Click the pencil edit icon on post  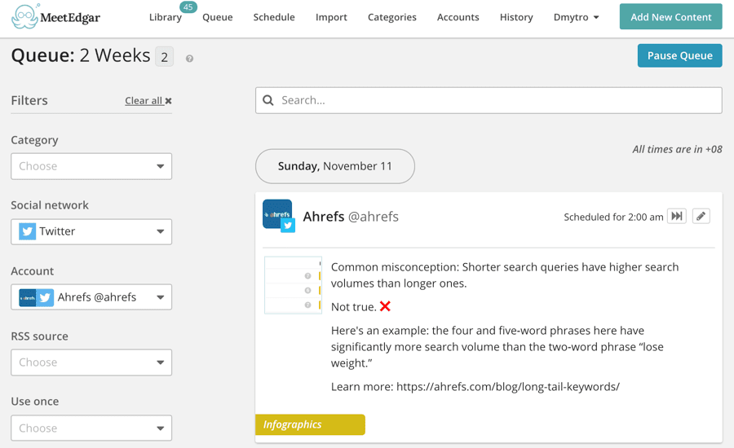(701, 216)
